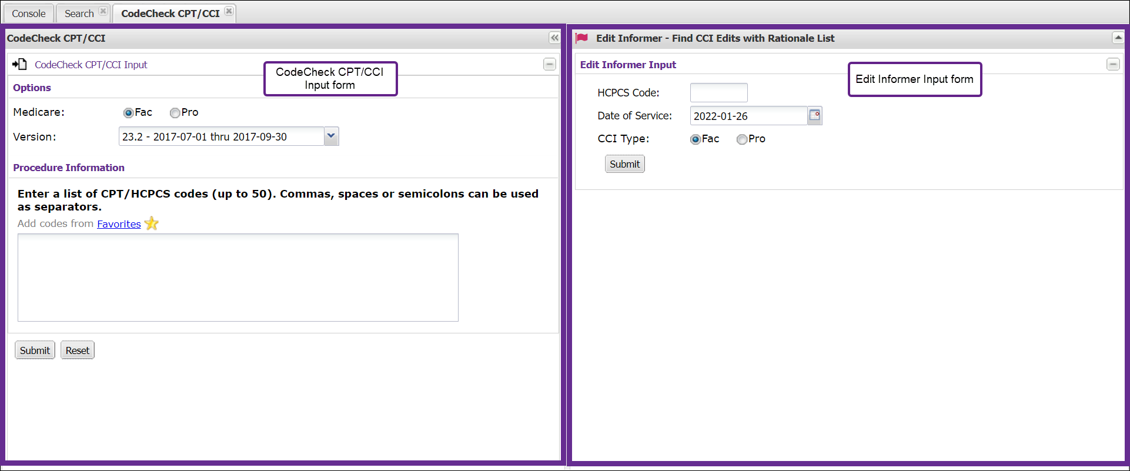1130x471 pixels.
Task: Select Fac for CCI Type
Action: [696, 139]
